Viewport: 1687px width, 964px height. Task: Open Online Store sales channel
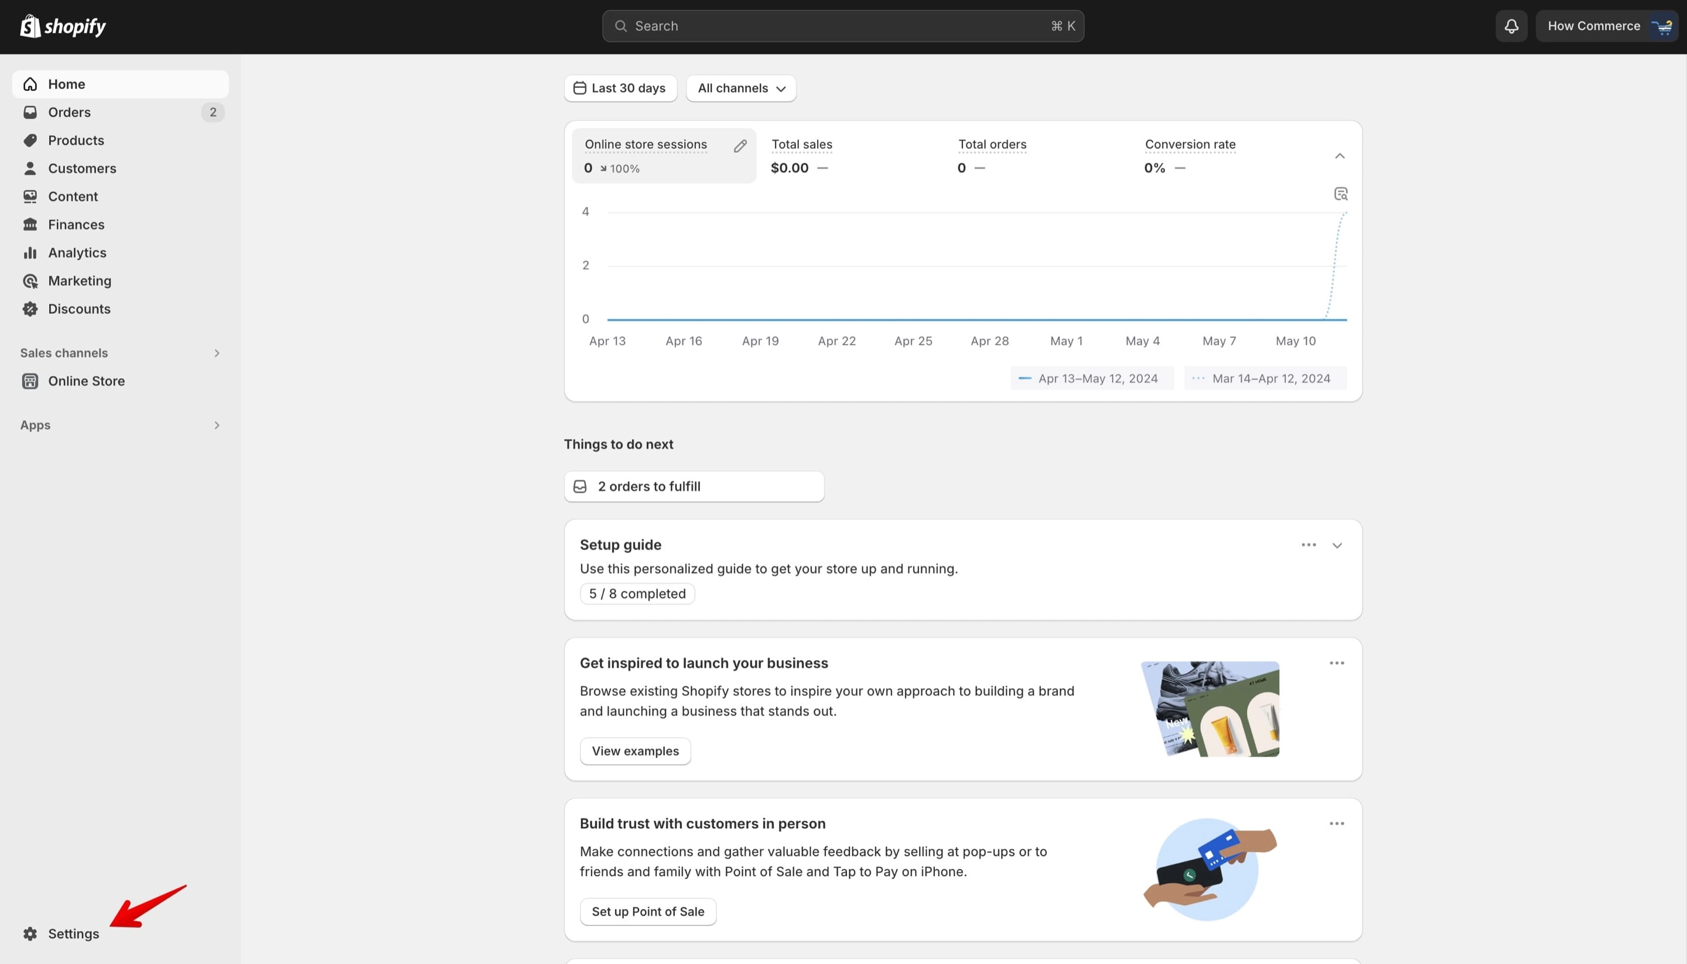120,380
